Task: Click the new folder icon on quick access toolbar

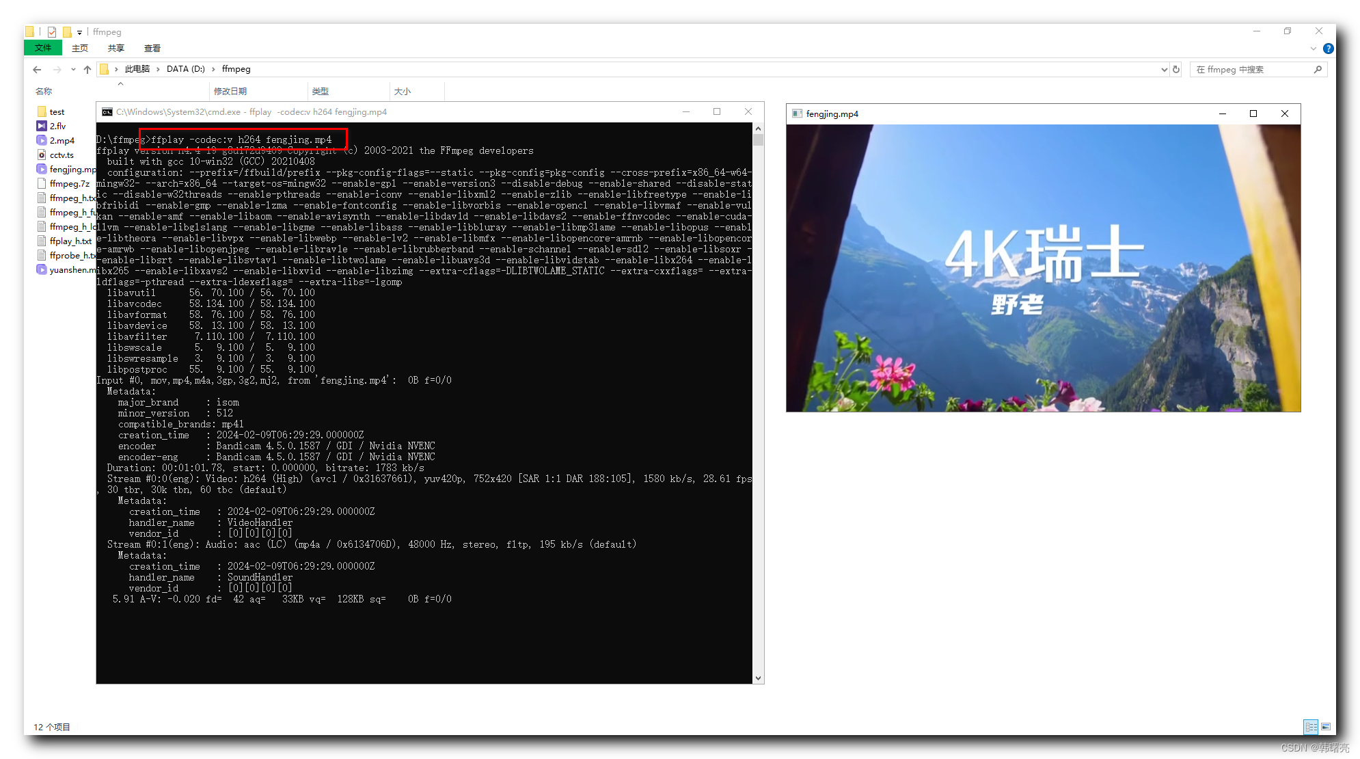Action: coord(66,31)
